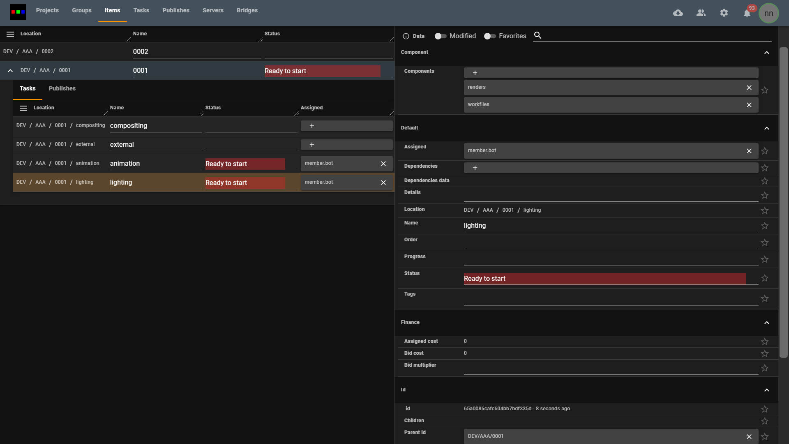Add a component with plus button
Viewport: 789px width, 444px height.
[x=475, y=73]
